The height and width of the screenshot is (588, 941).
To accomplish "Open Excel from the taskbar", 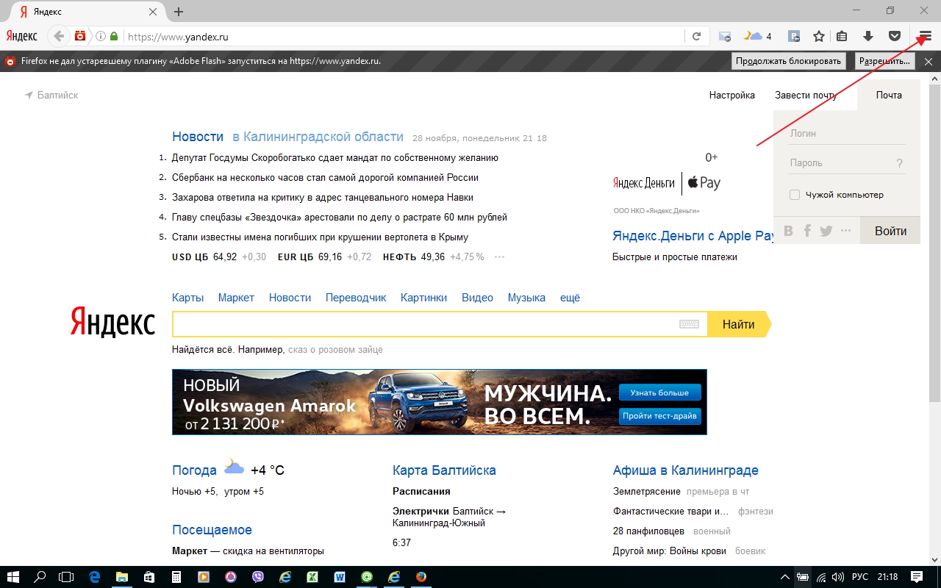I will click(x=312, y=577).
